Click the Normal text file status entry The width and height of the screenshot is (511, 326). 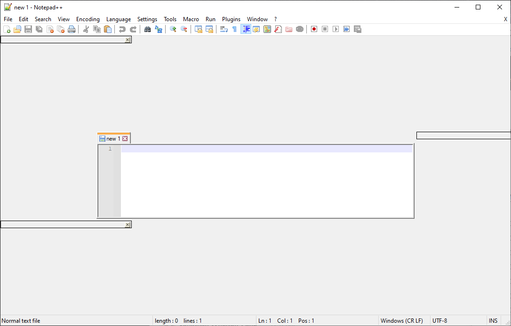[21, 321]
